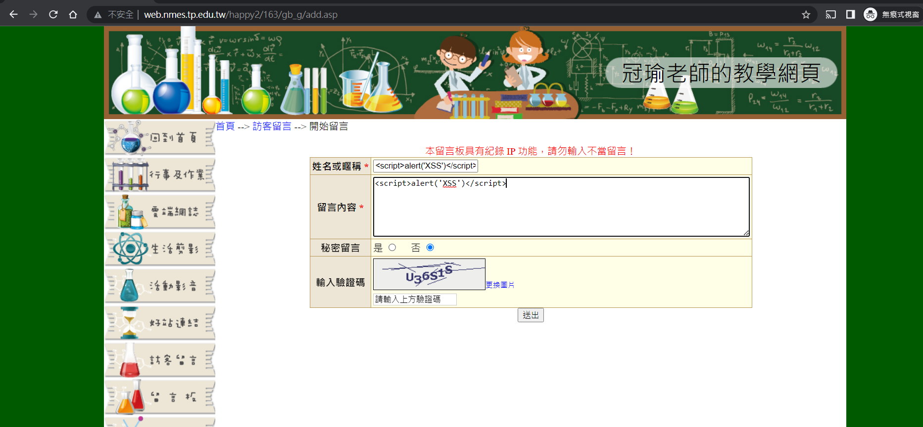Open the 留言板 sidebar menu item

click(160, 397)
